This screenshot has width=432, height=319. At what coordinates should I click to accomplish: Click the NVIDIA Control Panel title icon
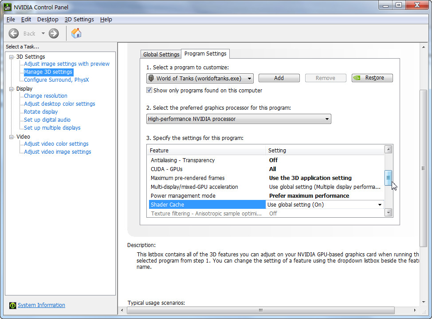[x=8, y=8]
